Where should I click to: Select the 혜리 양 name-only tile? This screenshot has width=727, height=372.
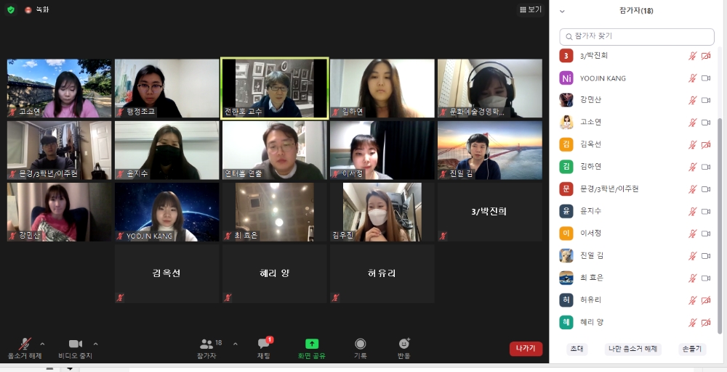click(275, 274)
